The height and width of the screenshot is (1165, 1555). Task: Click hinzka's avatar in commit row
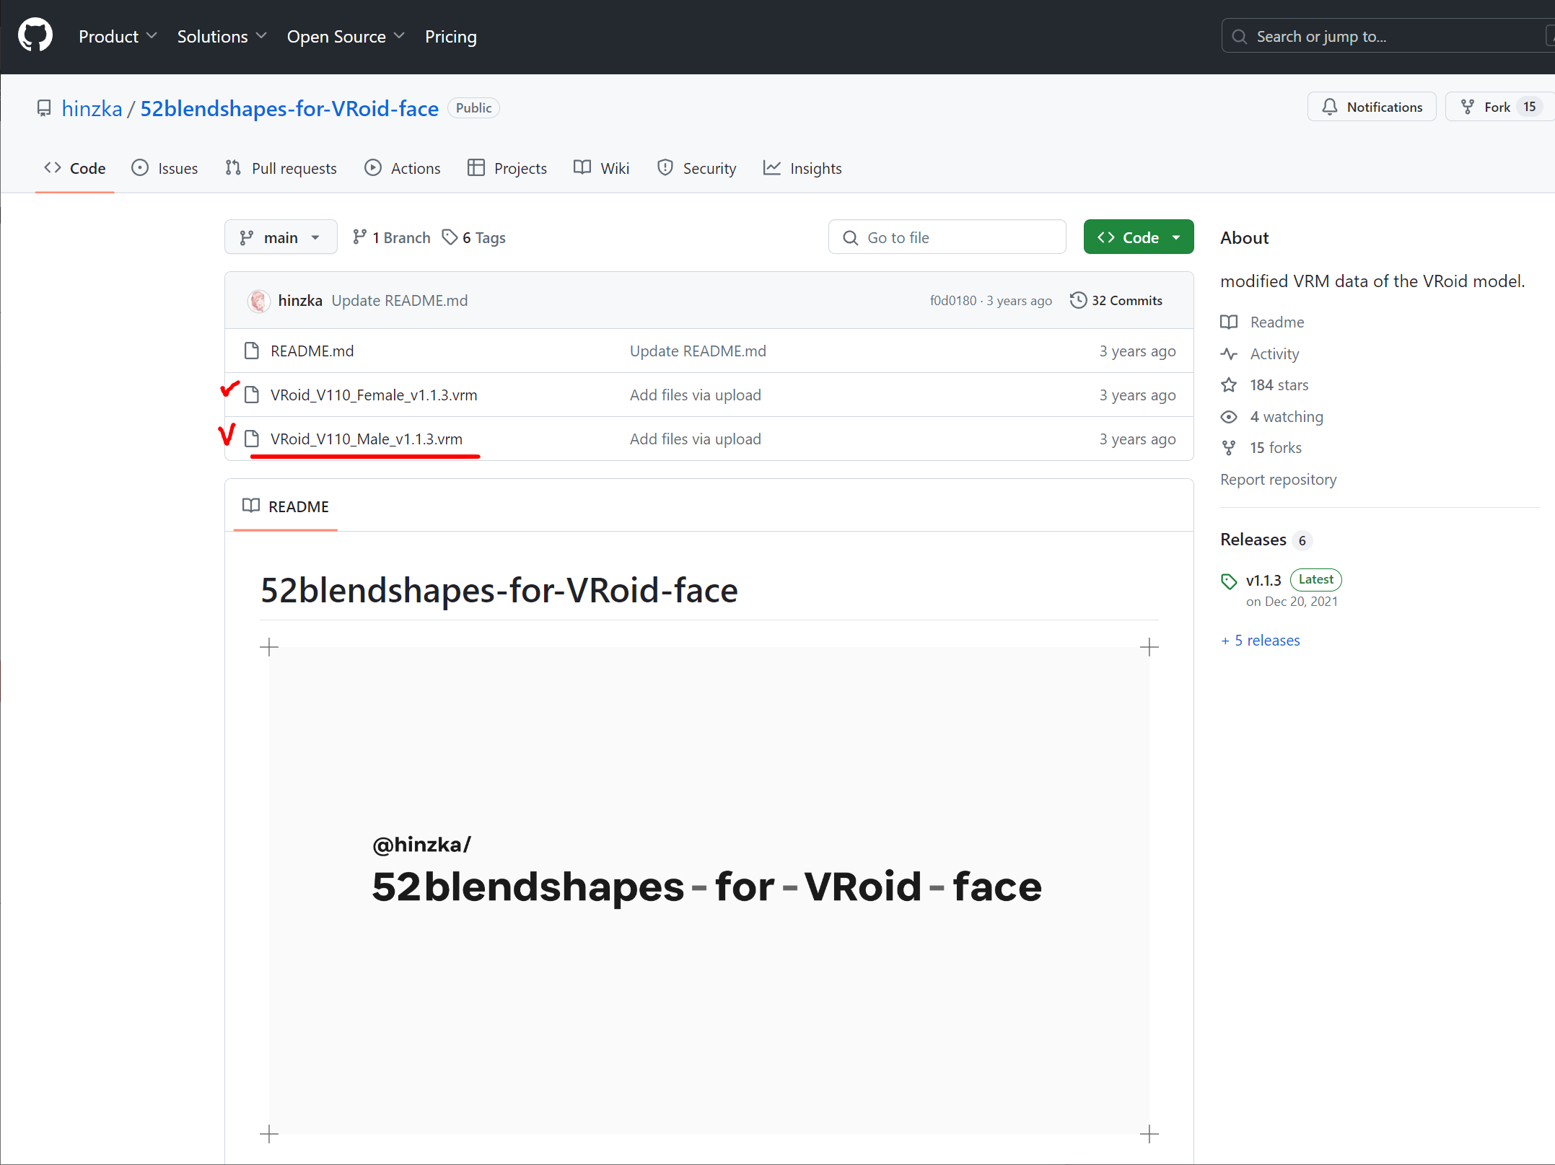258,300
